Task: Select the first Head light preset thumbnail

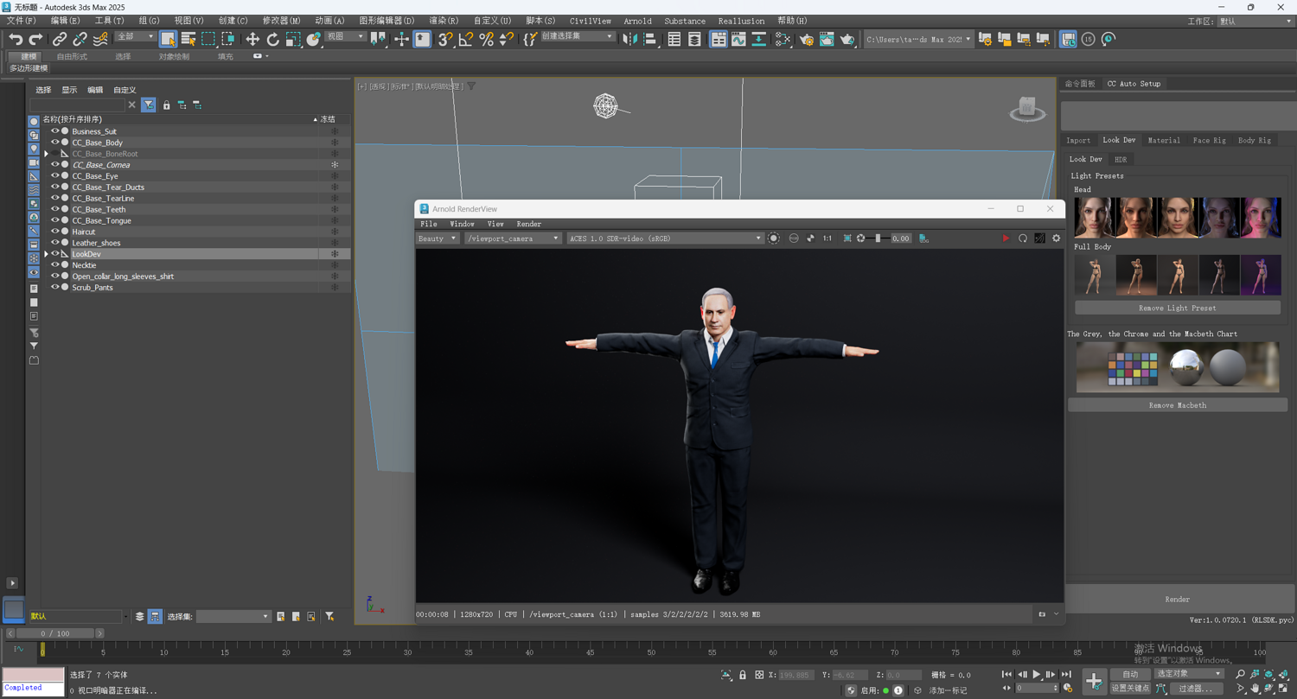Action: point(1094,217)
